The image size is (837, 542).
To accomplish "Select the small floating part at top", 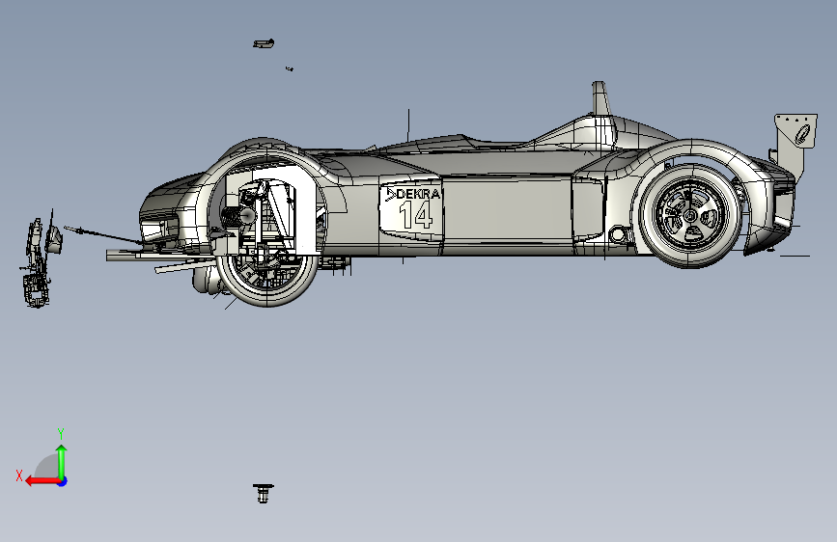I will tap(264, 43).
